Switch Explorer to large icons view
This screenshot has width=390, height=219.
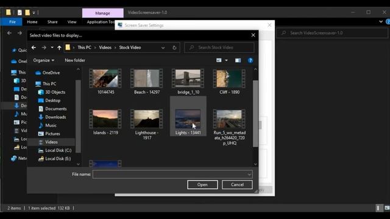pos(387,208)
